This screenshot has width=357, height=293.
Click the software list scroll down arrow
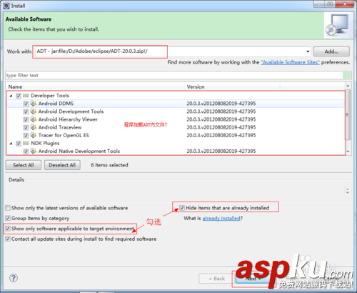348,152
